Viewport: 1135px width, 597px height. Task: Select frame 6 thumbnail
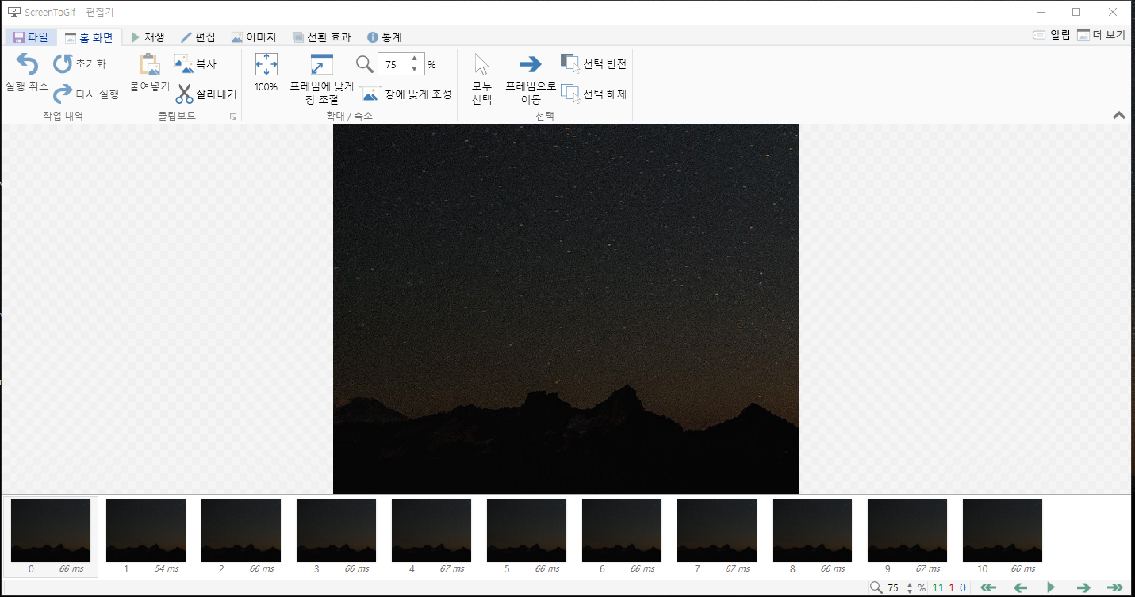pyautogui.click(x=622, y=530)
